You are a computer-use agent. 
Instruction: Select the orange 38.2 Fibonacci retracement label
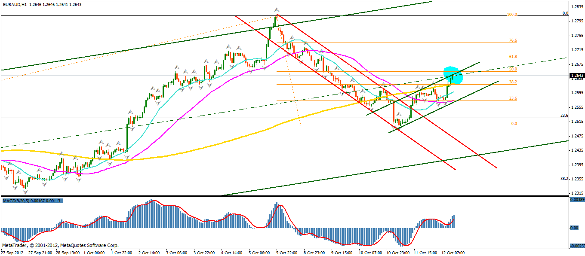click(513, 82)
